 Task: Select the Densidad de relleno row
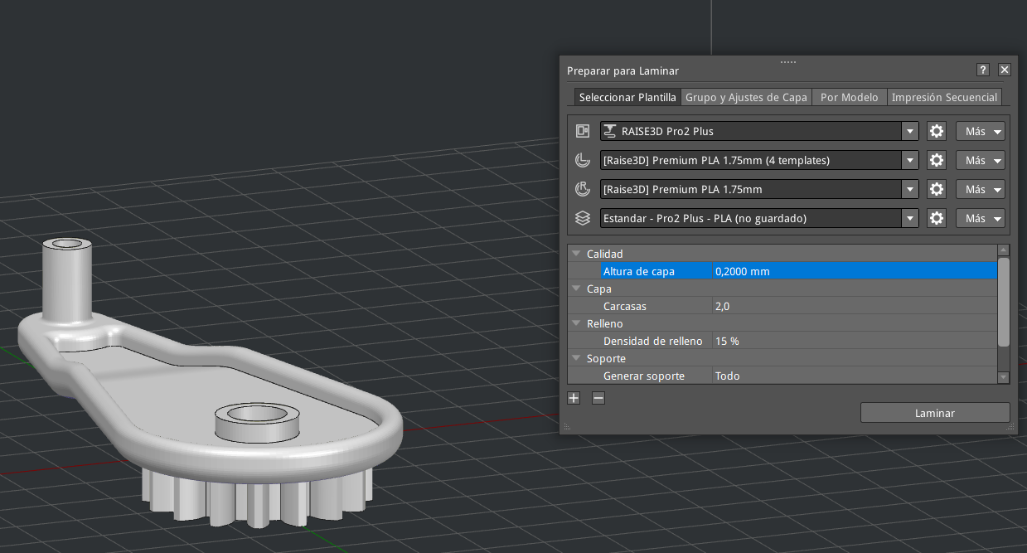782,341
